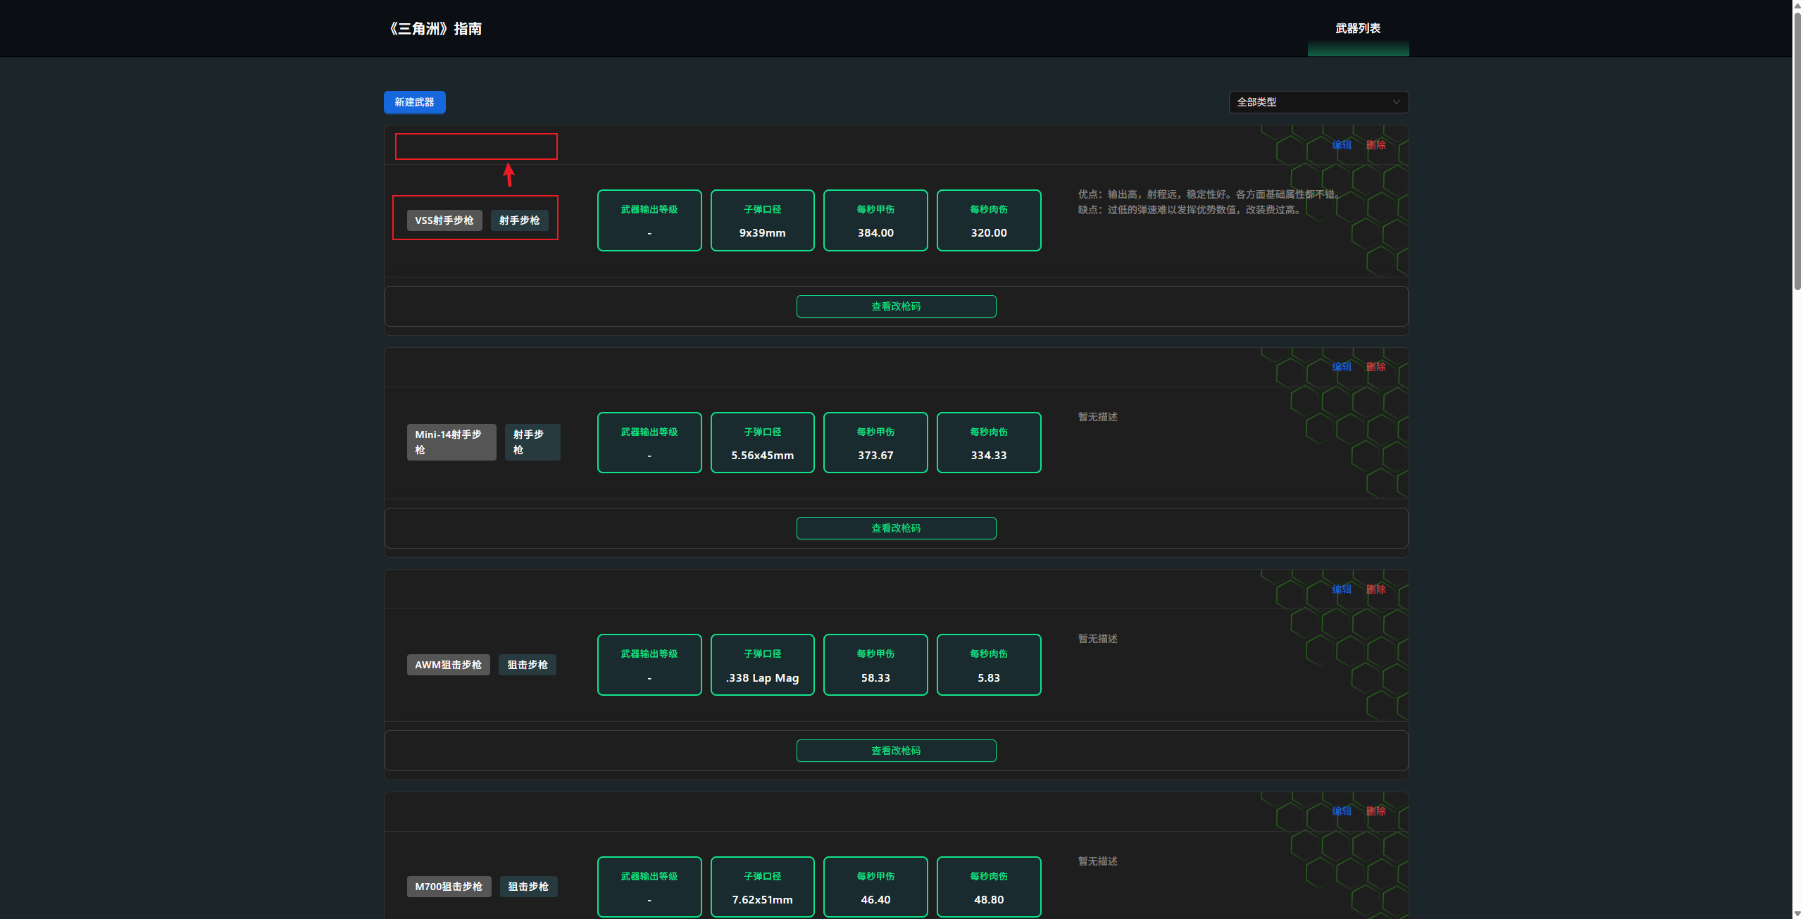Delete the AWM狙击步枪 weapon card

coord(1375,589)
